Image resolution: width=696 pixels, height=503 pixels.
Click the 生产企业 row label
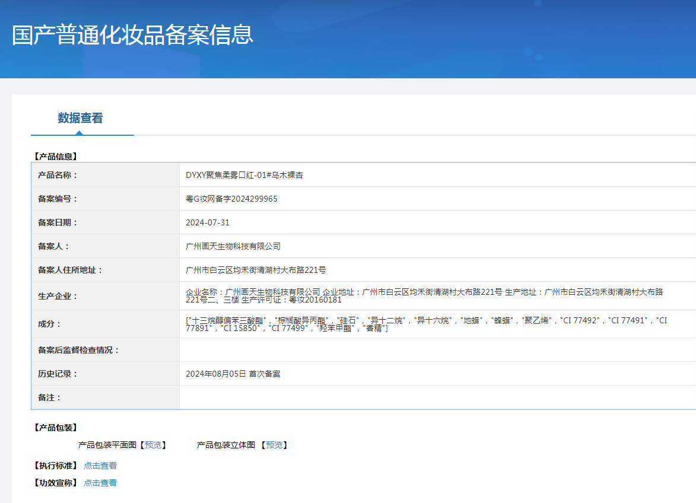point(58,296)
